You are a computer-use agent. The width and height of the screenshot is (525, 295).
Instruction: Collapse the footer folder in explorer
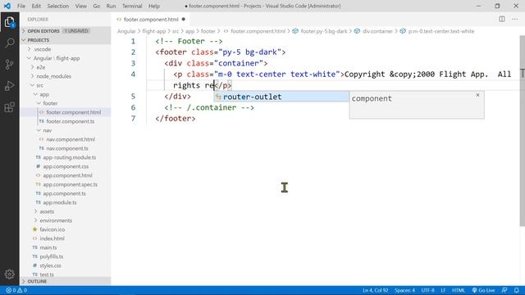[66, 103]
